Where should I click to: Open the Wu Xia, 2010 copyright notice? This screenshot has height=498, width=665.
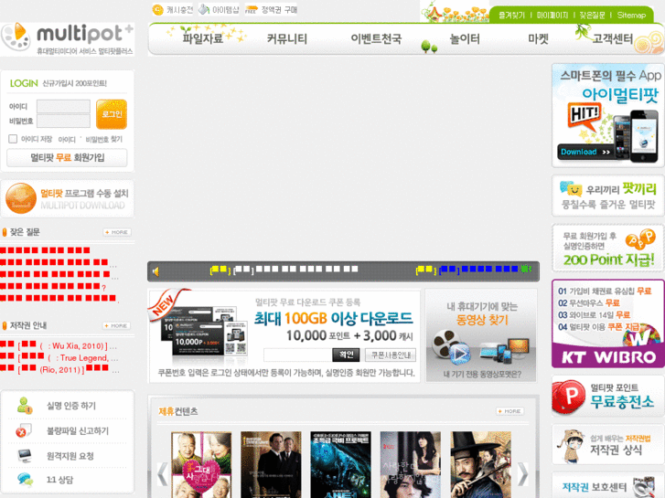coord(59,345)
